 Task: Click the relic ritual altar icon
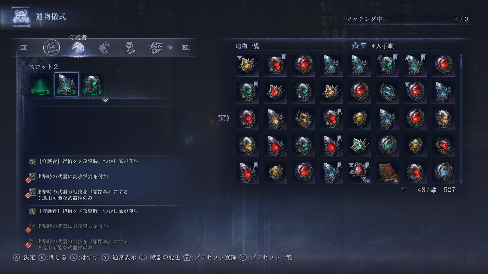point(21,17)
